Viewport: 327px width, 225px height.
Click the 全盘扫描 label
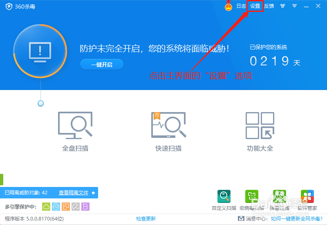click(75, 148)
